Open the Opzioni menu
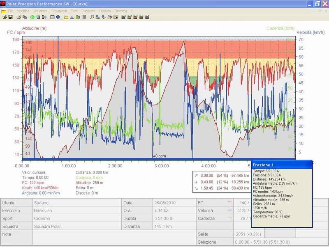329x247 pixels. [x=105, y=11]
